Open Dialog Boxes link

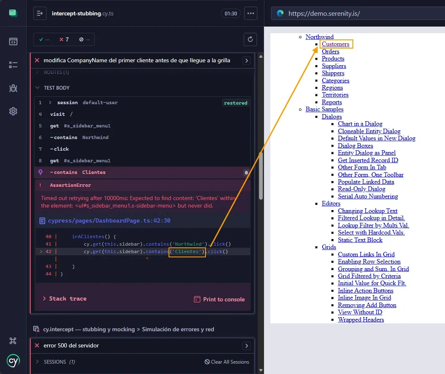355,146
